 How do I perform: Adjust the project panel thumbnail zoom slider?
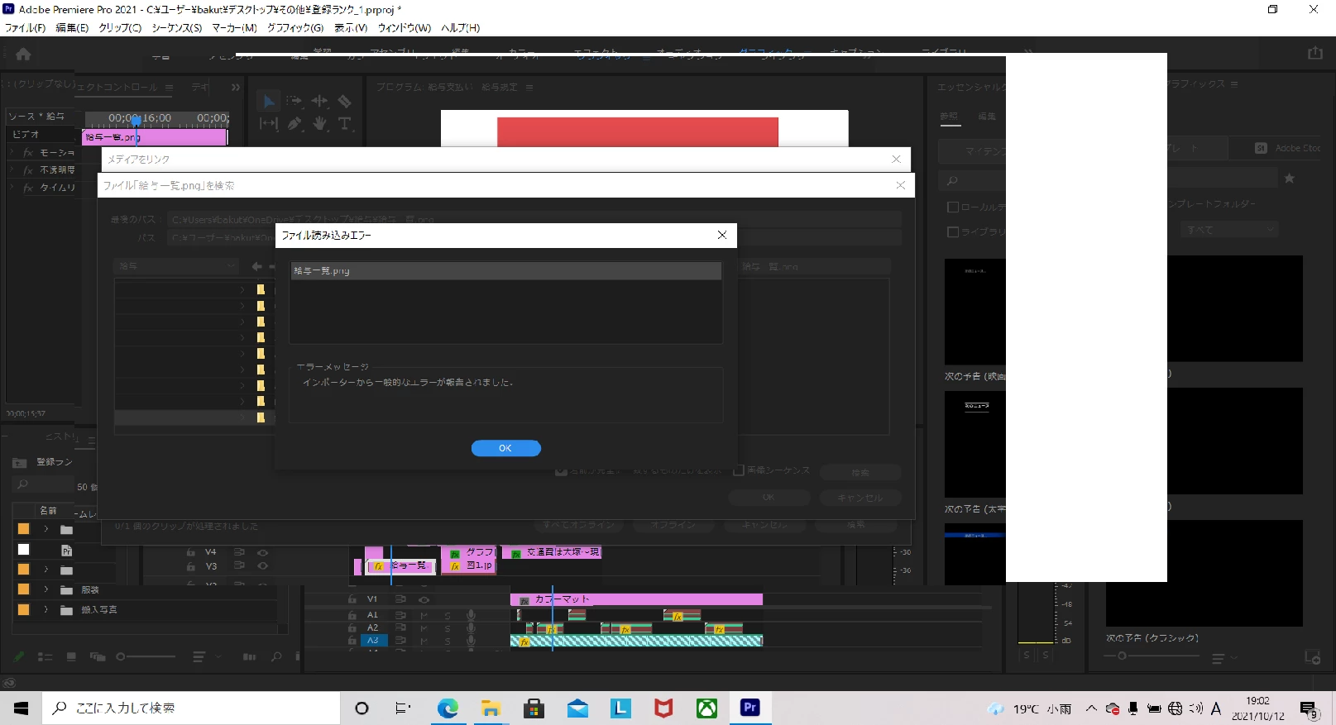(146, 656)
